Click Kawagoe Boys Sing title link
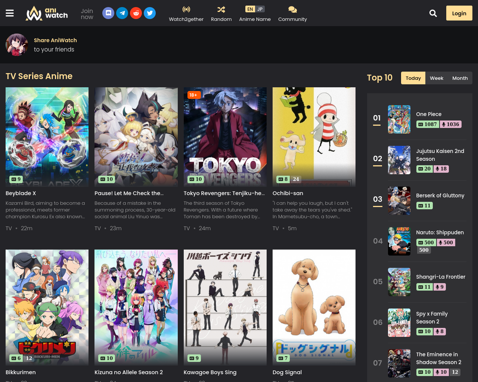The image size is (478, 382). tap(210, 372)
